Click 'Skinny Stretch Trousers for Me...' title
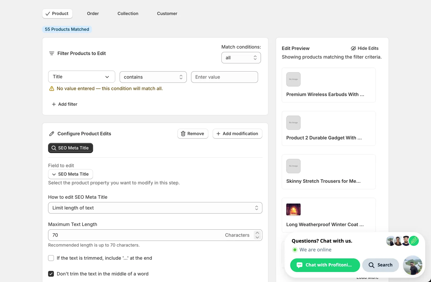 click(324, 181)
